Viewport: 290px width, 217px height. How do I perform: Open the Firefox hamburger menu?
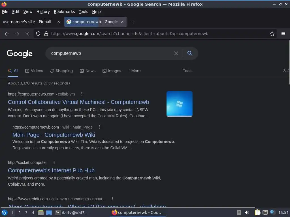283,34
